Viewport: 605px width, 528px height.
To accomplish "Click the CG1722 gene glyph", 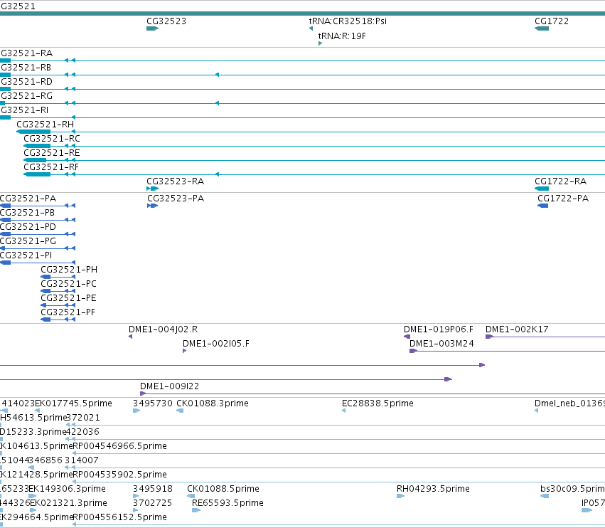I will (542, 28).
